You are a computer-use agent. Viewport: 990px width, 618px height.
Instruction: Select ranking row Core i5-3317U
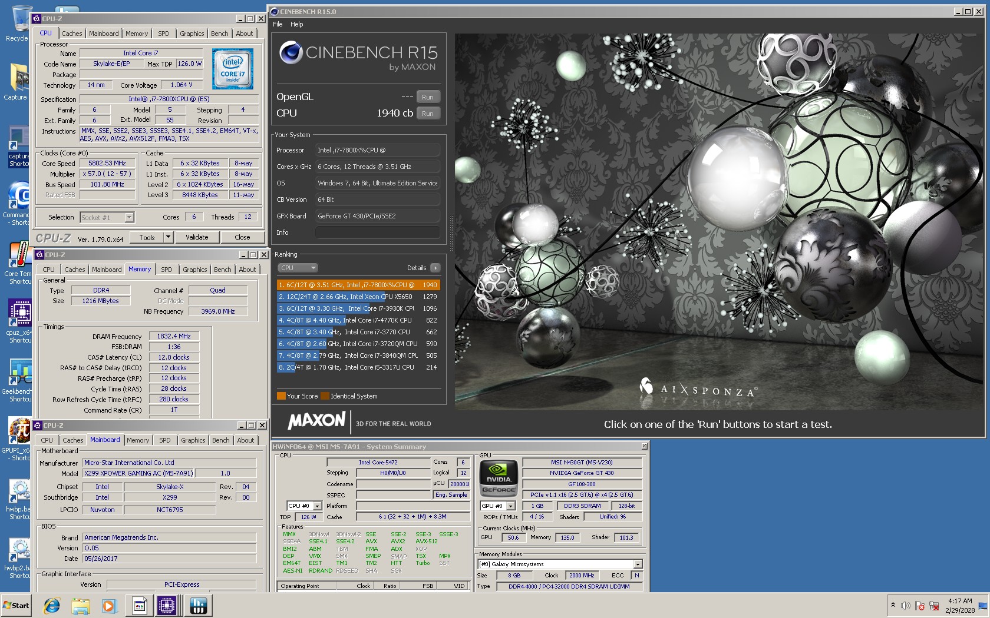(358, 367)
